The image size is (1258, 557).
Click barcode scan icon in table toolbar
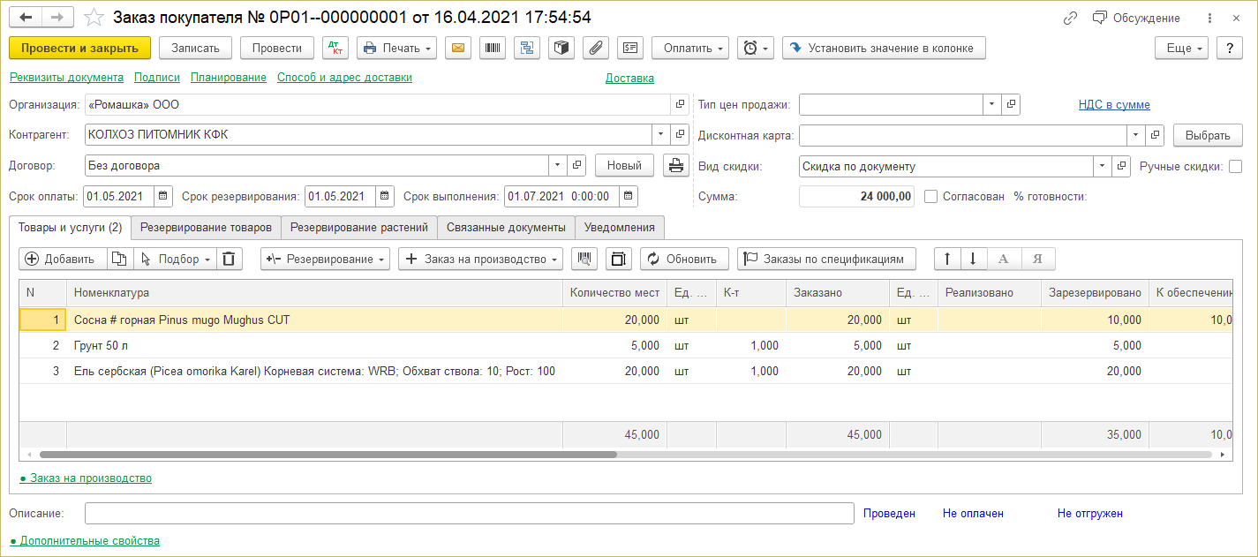click(584, 259)
